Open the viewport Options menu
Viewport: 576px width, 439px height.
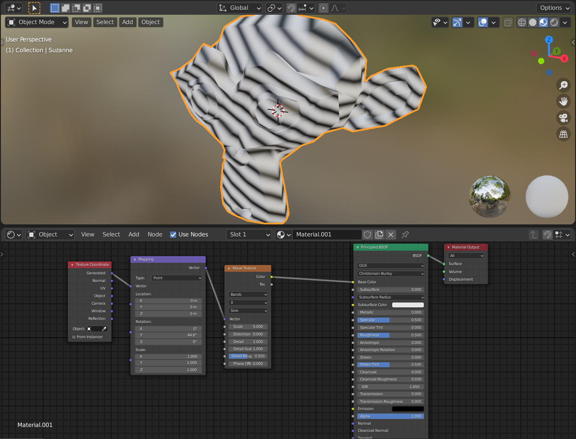coord(554,8)
